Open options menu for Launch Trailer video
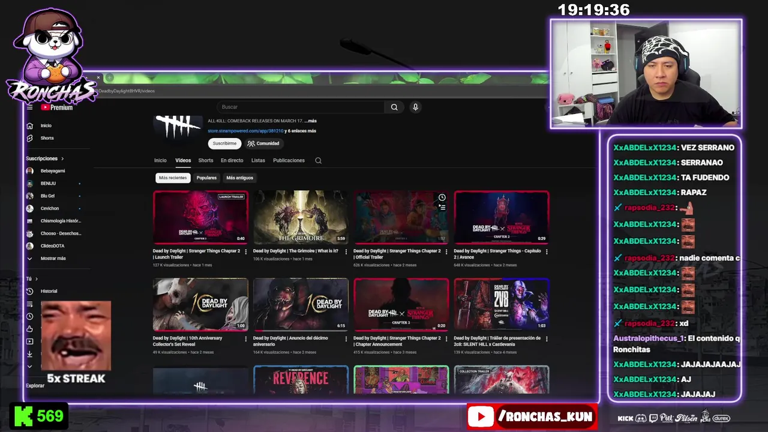This screenshot has width=768, height=432. pyautogui.click(x=245, y=251)
